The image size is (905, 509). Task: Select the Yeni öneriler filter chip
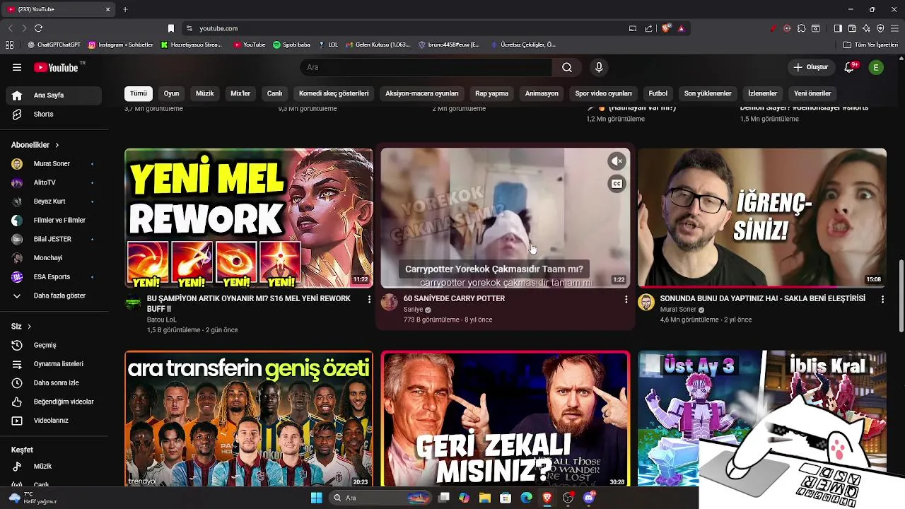[x=812, y=93]
